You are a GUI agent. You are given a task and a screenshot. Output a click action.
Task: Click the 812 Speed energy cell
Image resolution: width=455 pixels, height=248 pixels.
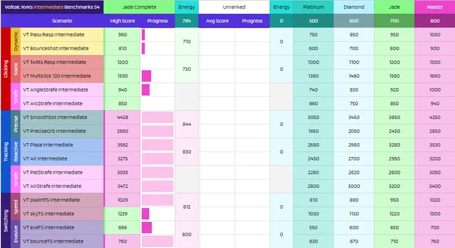click(187, 207)
